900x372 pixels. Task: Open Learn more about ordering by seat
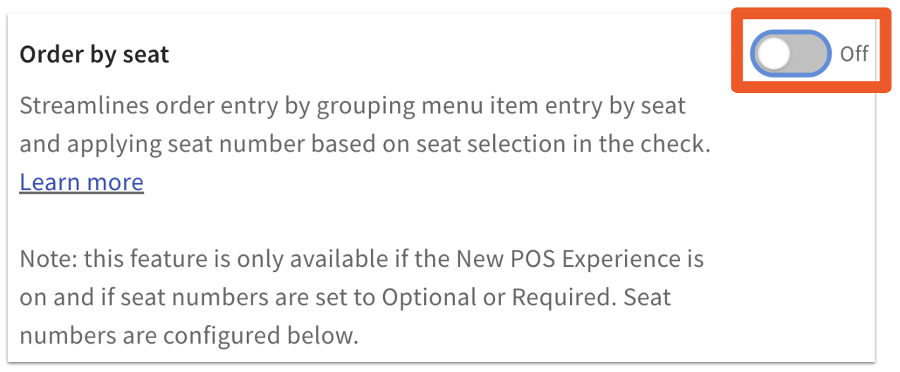(x=82, y=182)
